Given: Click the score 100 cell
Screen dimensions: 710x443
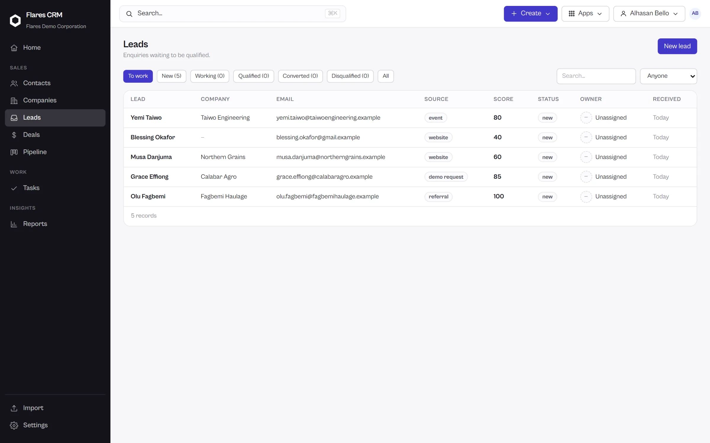Looking at the screenshot, I should coord(498,196).
